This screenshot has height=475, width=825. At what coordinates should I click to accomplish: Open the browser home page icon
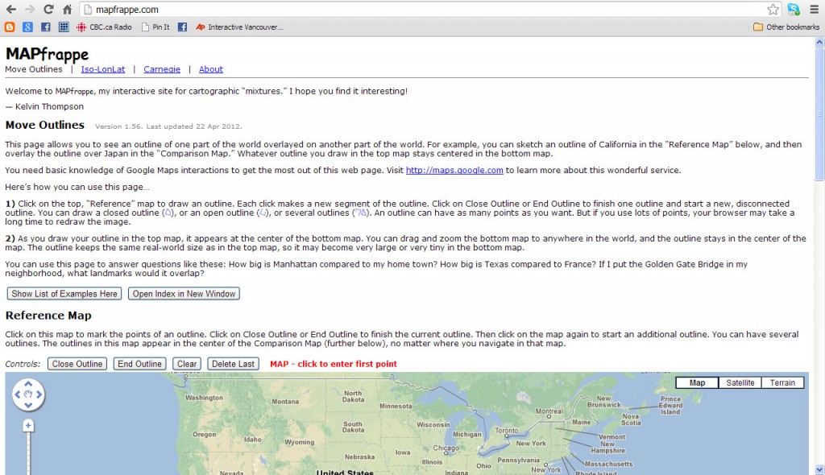tap(68, 10)
